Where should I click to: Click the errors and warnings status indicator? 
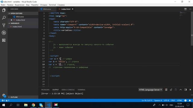coord(5,100)
